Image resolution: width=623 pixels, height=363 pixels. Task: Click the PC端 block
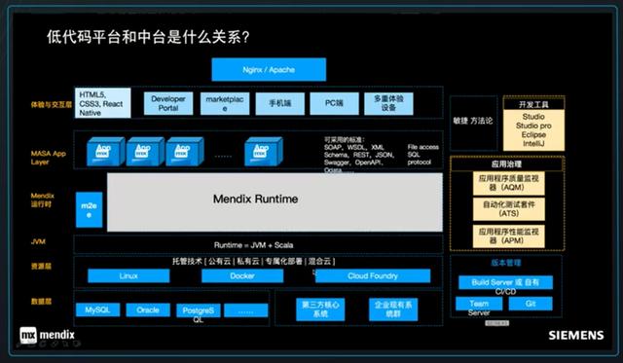(x=334, y=103)
